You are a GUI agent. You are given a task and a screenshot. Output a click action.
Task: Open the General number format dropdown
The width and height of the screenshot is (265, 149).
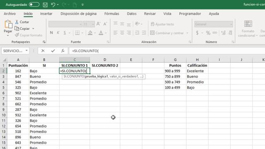(x=214, y=24)
